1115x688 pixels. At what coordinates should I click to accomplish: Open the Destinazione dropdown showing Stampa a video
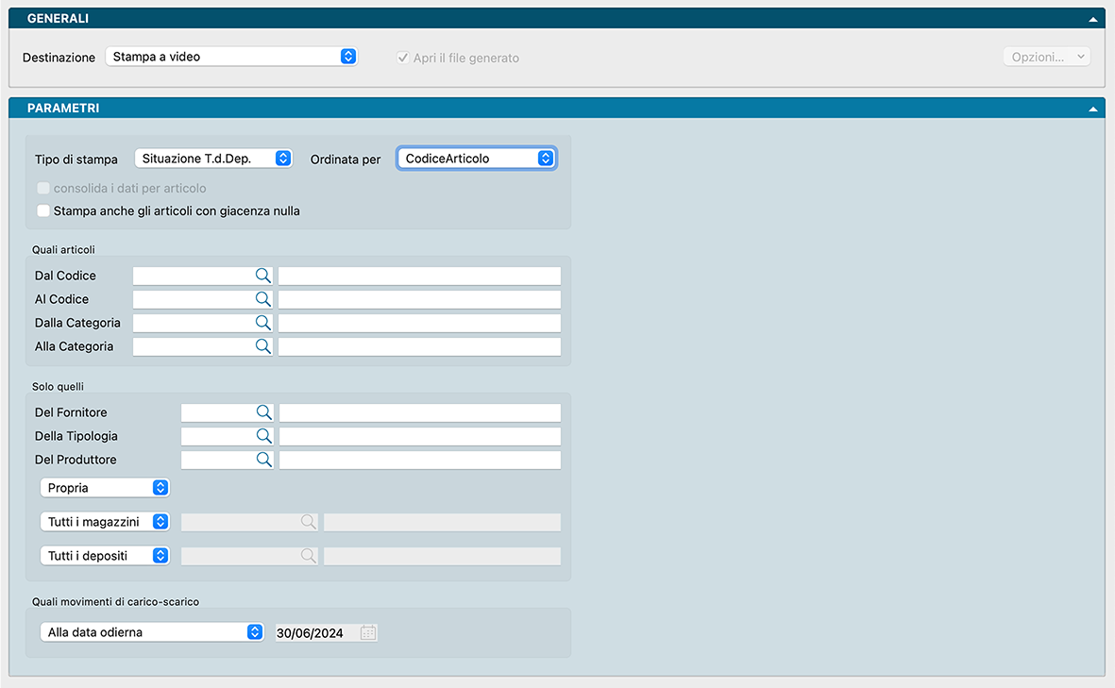(x=230, y=57)
